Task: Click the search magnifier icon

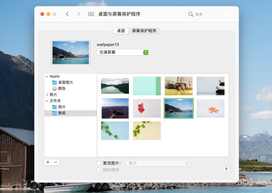Action: [191, 14]
